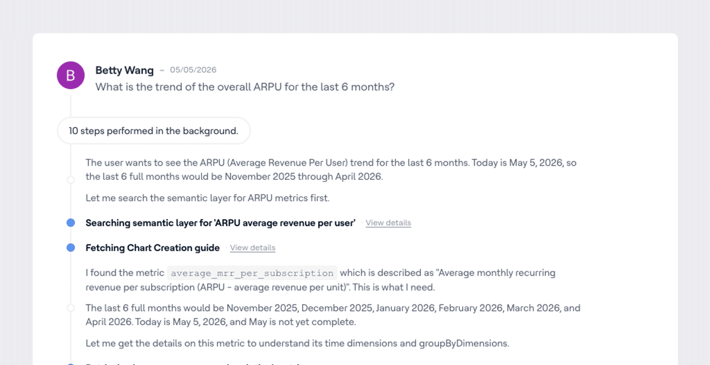
Task: Click the question about overall ARPU trend
Action: tap(245, 87)
